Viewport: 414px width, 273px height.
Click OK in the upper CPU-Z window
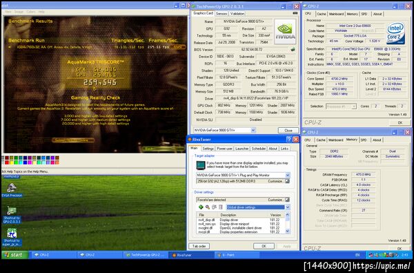[x=400, y=122]
